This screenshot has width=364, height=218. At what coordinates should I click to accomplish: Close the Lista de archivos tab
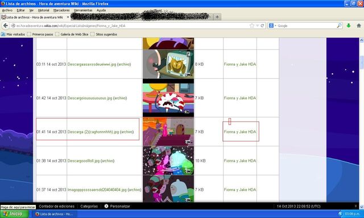(x=68, y=17)
